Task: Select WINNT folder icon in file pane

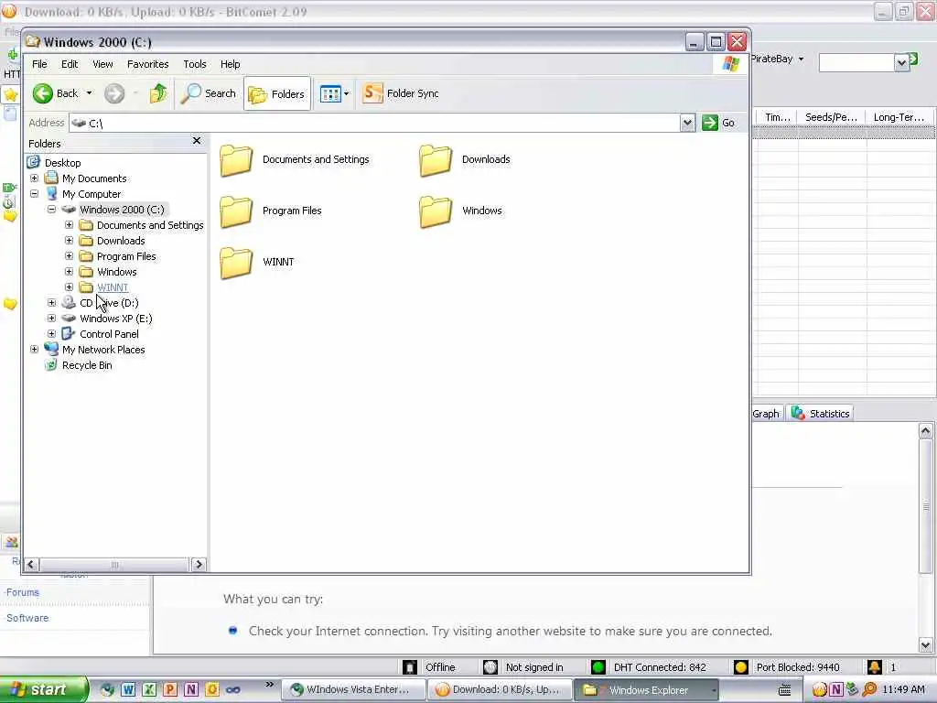Action: [x=236, y=263]
